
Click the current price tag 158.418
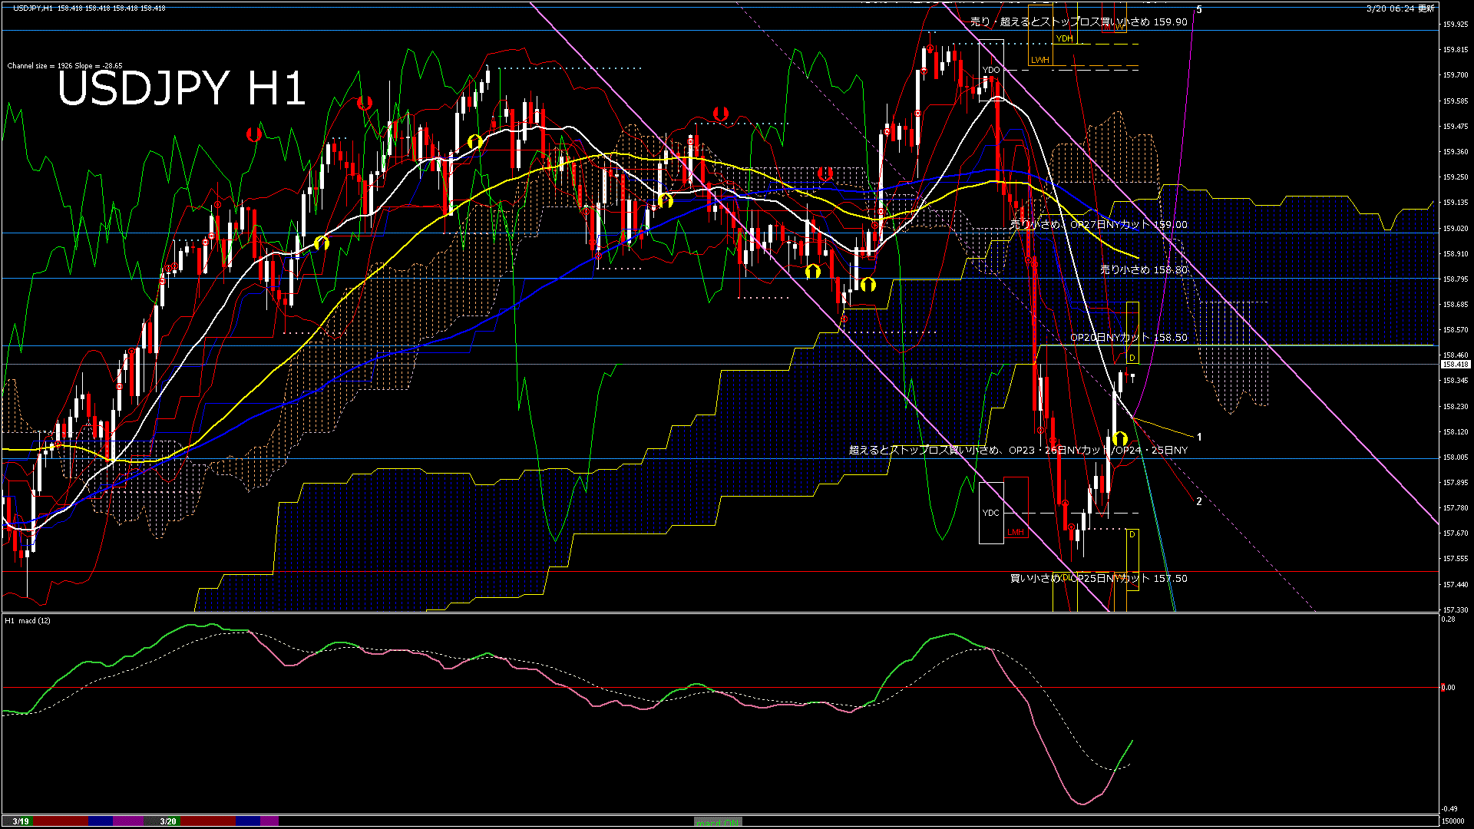click(1455, 365)
